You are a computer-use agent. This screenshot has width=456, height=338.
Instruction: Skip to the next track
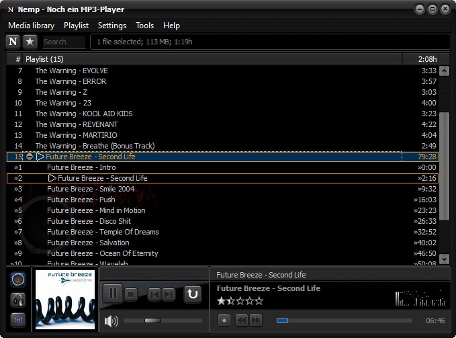(x=169, y=294)
